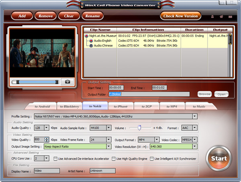Click the video preview thumbnail
241x182 pixels.
(x=42, y=53)
